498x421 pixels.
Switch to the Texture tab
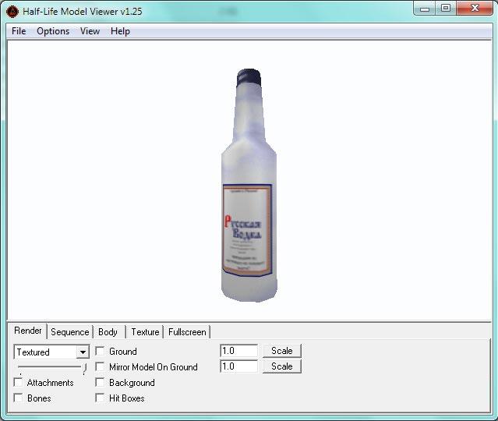tap(145, 332)
